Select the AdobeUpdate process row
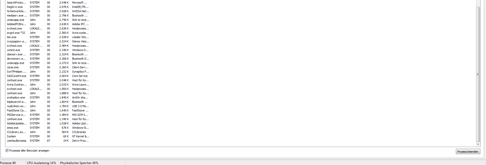Image resolution: width=486 pixels, height=165 pixels. tap(48, 123)
